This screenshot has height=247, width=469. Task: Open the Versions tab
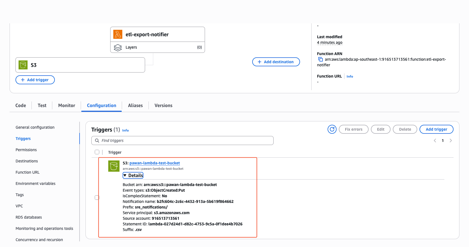coord(163,105)
